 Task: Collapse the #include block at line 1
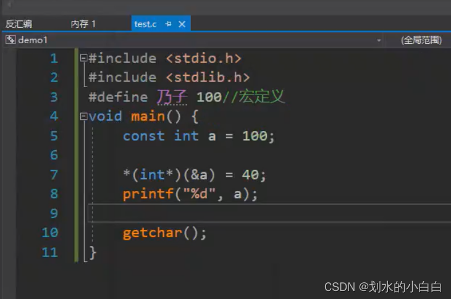tap(83, 58)
